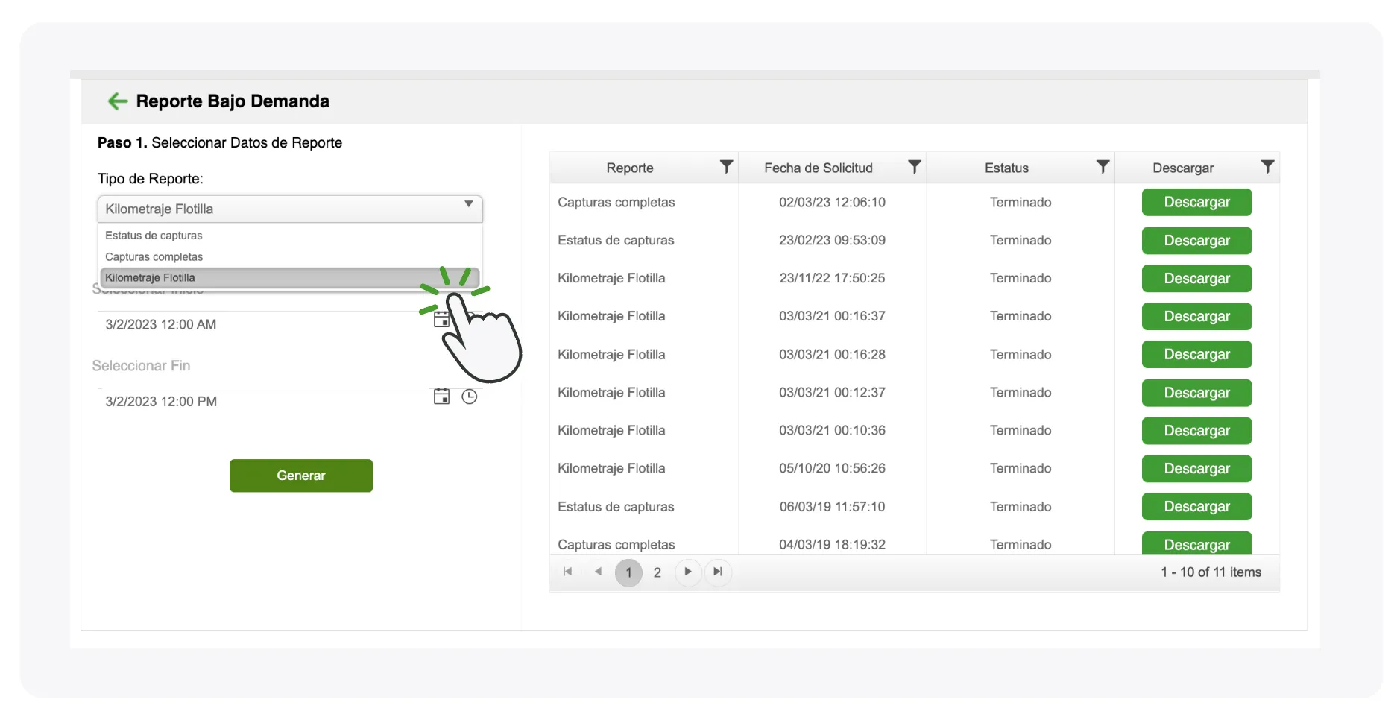Download the report from 23/11/22 17:50:25
The image size is (1394, 717).
(x=1196, y=278)
